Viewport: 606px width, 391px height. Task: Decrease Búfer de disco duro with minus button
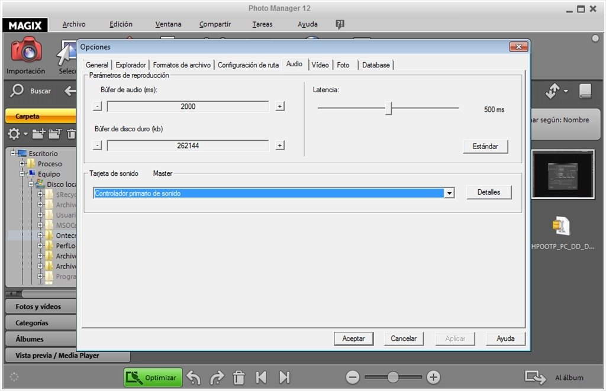pyautogui.click(x=98, y=146)
